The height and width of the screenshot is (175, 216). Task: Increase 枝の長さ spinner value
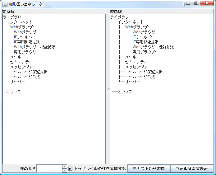(64, 167)
